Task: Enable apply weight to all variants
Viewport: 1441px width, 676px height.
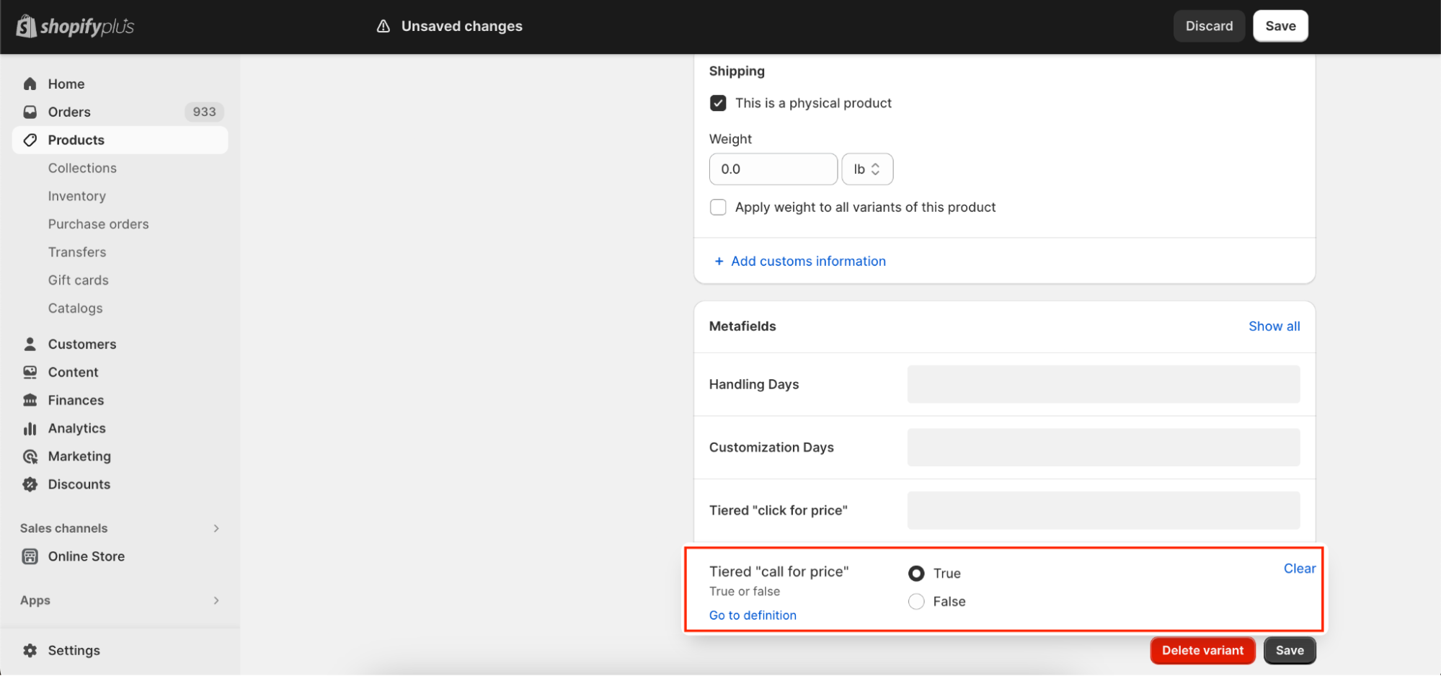Action: click(718, 208)
